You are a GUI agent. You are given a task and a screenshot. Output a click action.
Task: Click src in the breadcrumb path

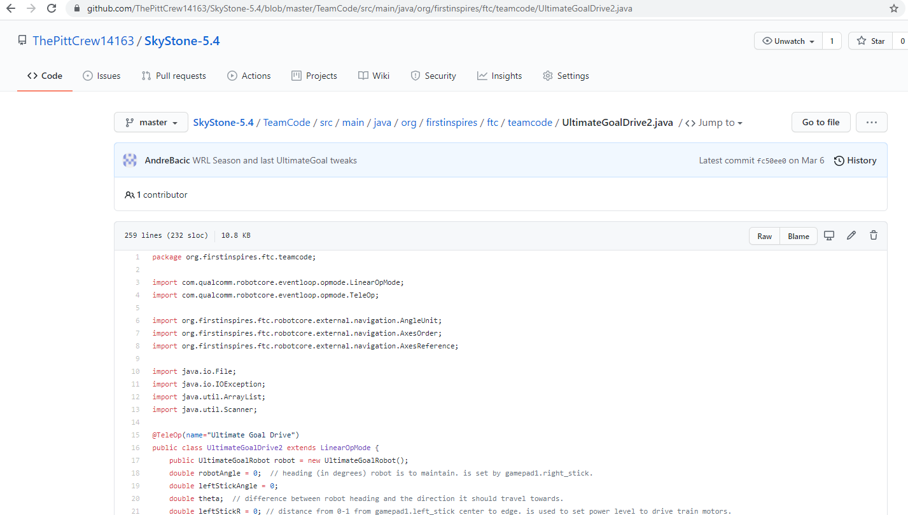point(326,123)
